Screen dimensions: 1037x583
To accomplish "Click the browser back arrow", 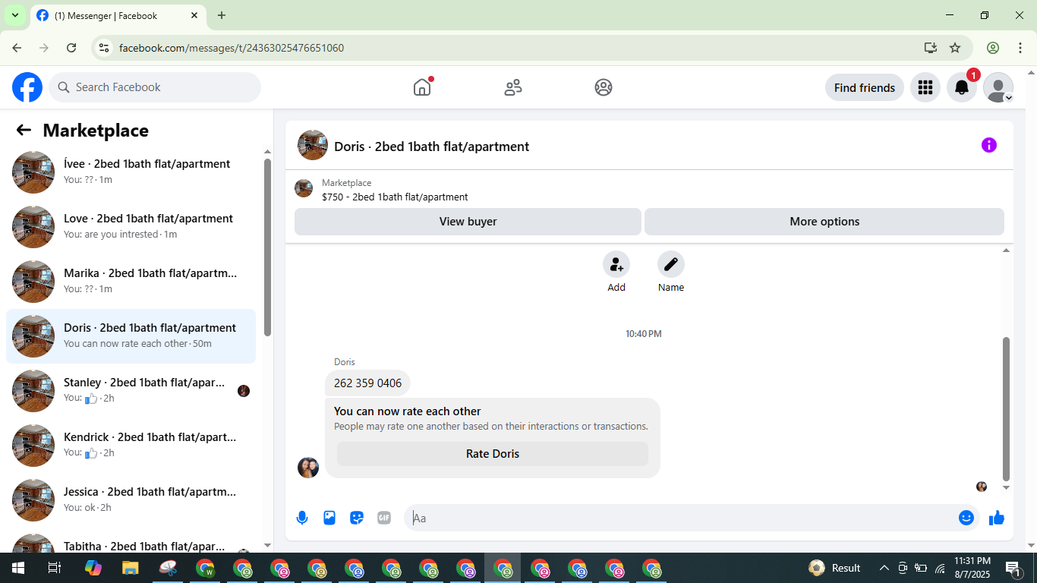I will coord(17,48).
